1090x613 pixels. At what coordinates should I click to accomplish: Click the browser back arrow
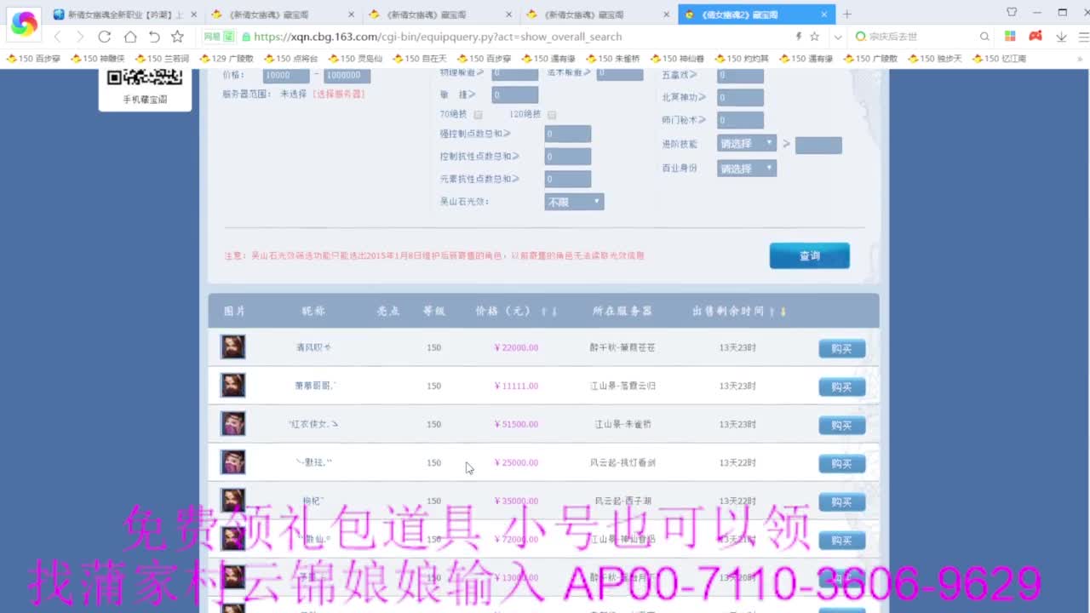58,37
